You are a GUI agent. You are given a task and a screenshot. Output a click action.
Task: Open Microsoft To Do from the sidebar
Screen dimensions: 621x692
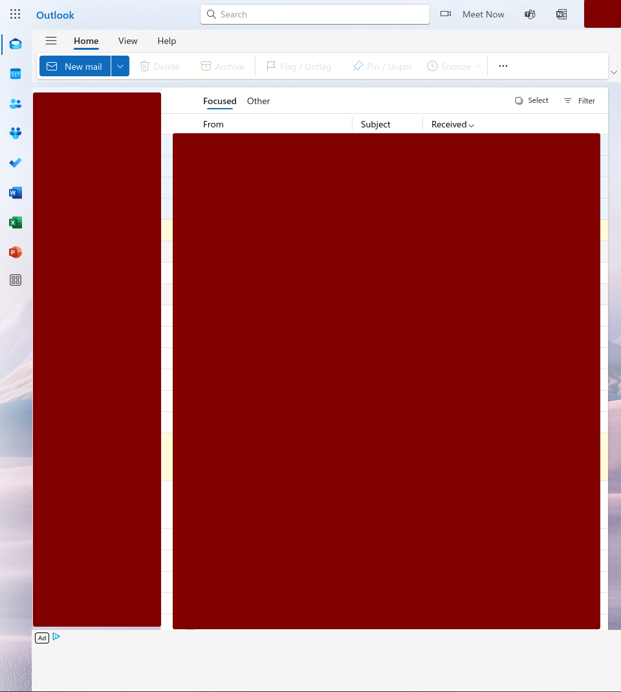tap(15, 163)
